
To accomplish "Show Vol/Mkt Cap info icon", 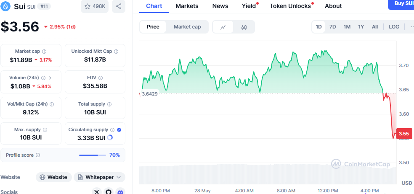I will coord(52,104).
